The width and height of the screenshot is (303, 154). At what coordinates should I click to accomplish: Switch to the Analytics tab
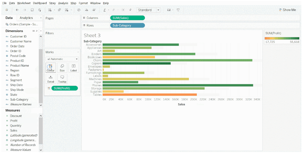26,18
